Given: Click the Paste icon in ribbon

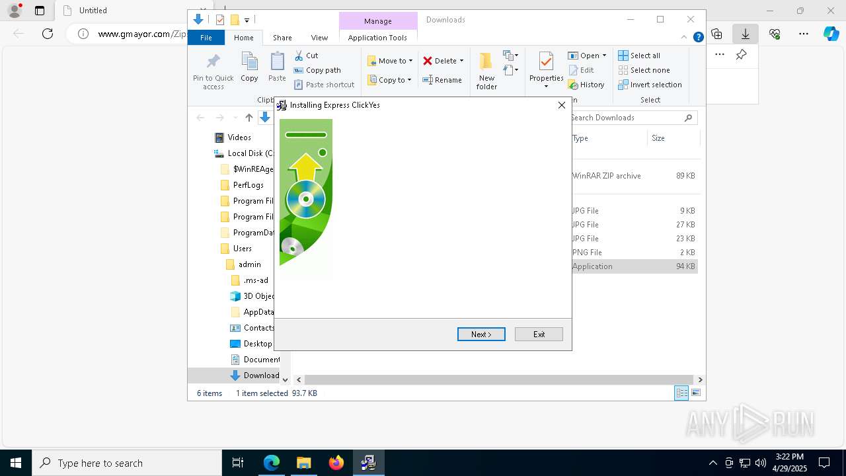Looking at the screenshot, I should tap(277, 61).
